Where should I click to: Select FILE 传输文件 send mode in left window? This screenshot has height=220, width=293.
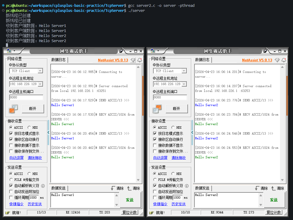tap(24, 180)
